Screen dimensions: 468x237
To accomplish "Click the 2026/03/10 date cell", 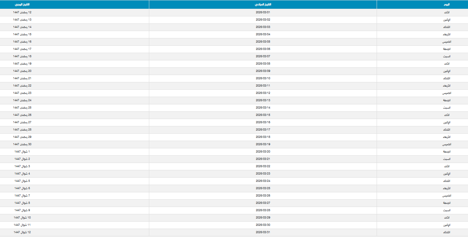I will click(263, 78).
